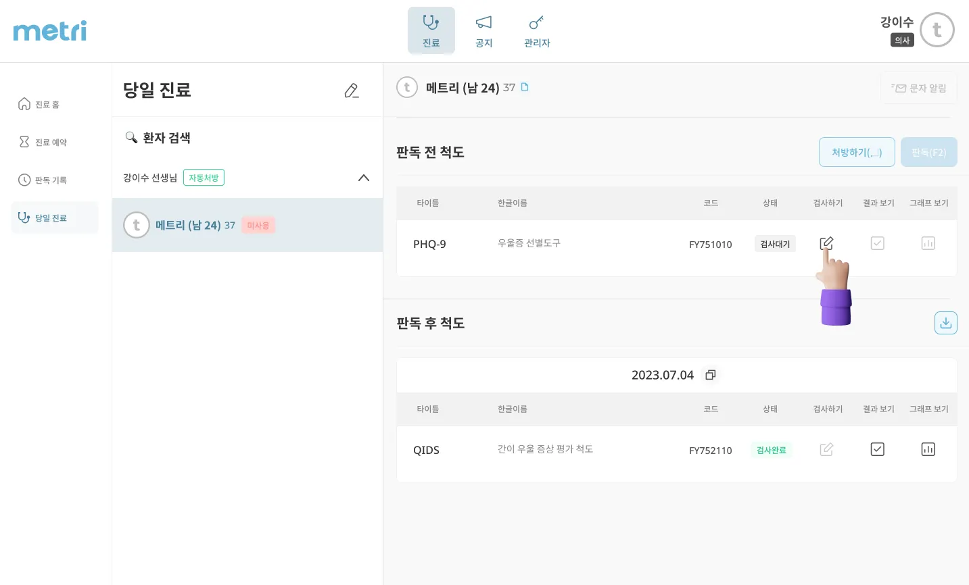969x585 pixels.
Task: View the QIDS graph chart icon
Action: point(928,449)
